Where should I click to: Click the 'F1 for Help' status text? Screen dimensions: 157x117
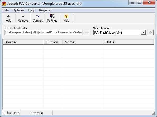[11, 113]
